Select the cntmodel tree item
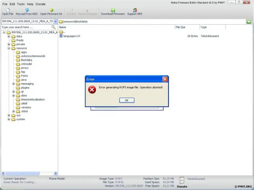The width and height of the screenshot is (254, 190). 26,64
